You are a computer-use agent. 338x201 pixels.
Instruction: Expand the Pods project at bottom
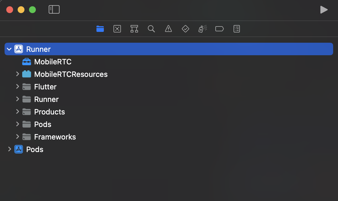(x=9, y=149)
